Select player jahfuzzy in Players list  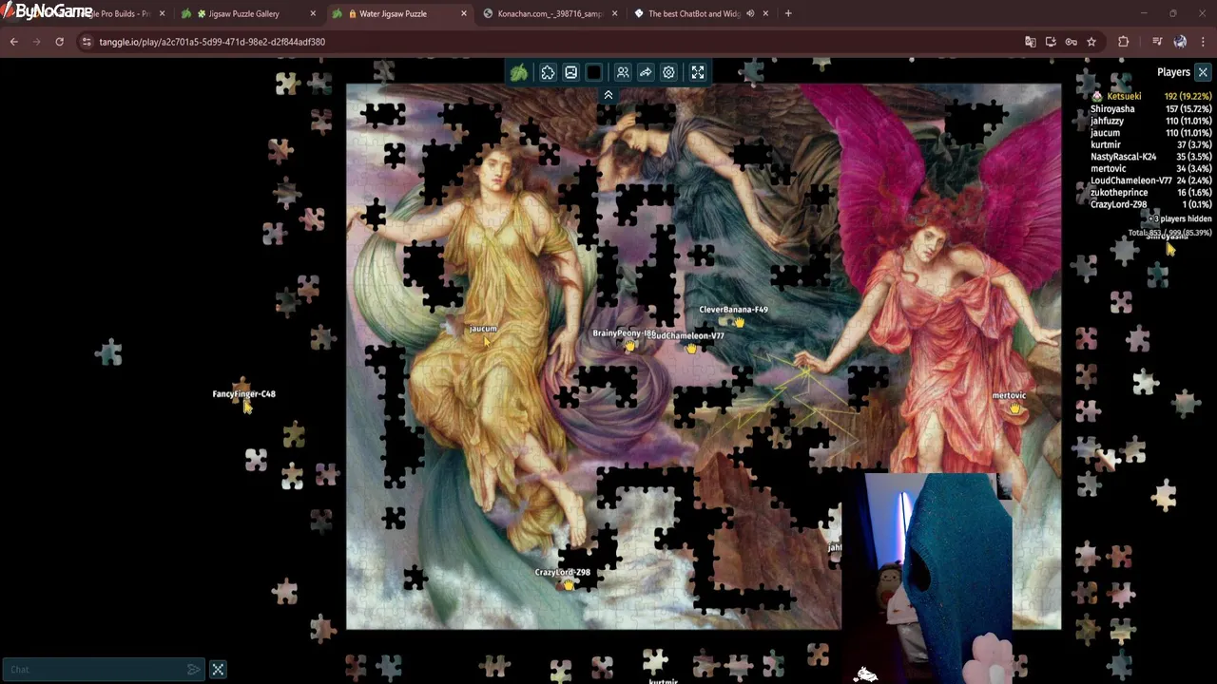1107,122
